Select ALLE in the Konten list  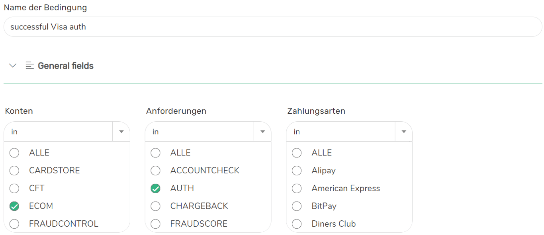point(14,153)
